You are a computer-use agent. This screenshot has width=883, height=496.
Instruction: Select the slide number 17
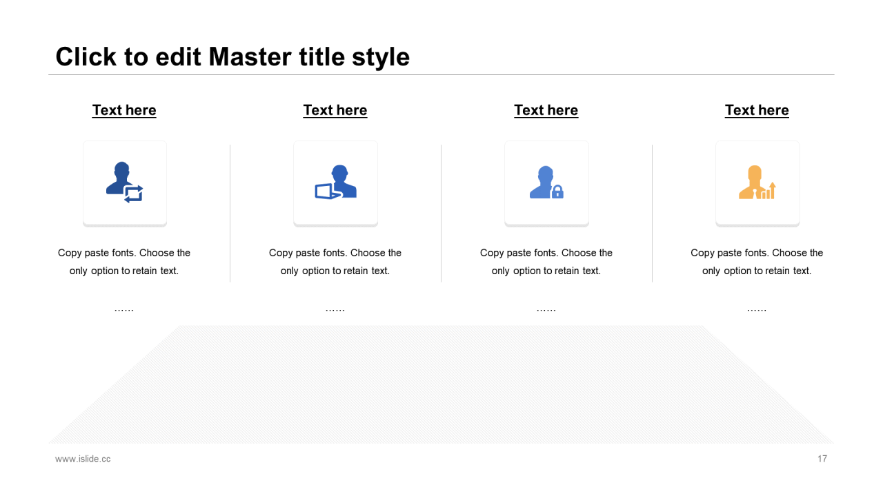coord(822,459)
